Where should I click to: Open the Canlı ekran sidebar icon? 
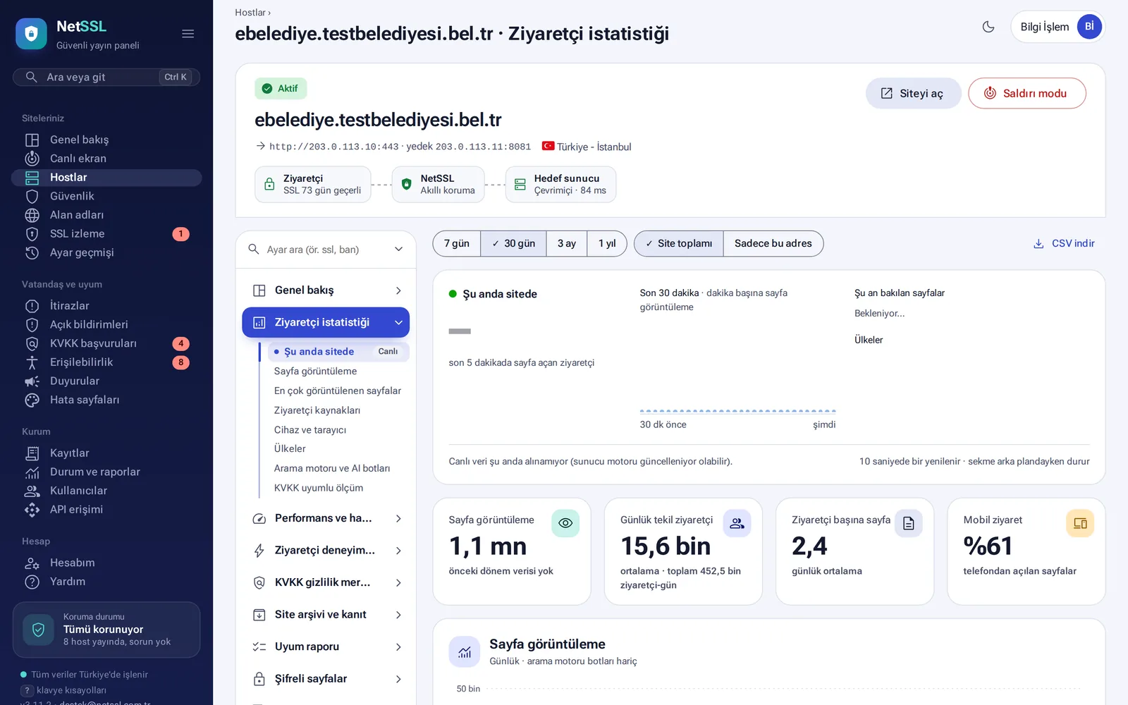pos(32,159)
